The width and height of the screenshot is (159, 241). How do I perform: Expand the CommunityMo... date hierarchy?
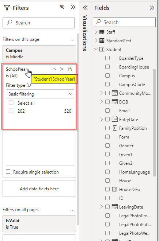[x=101, y=93]
